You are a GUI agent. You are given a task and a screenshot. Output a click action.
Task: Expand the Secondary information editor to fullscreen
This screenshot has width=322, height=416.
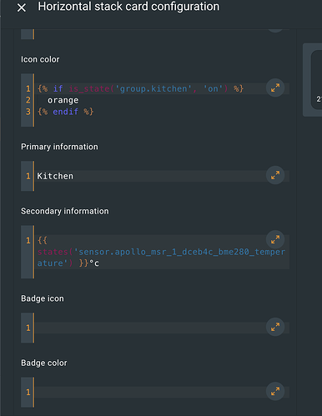click(275, 239)
